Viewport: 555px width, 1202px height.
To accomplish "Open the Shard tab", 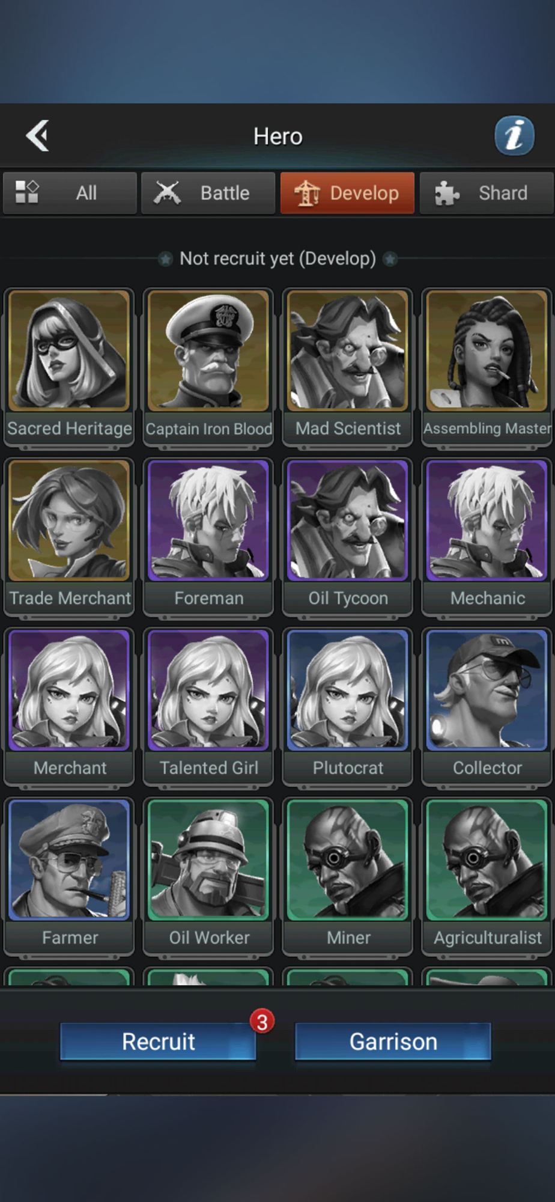I will pos(487,193).
